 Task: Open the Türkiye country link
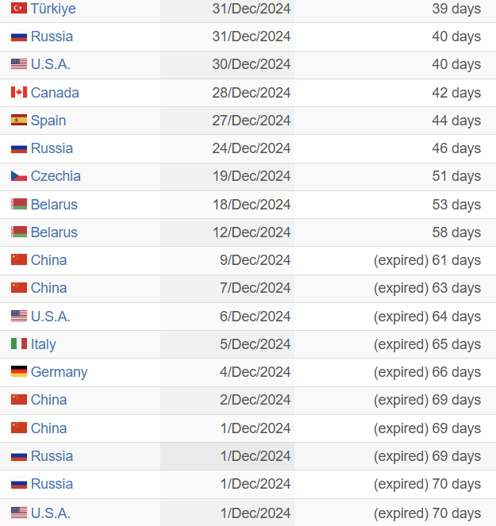53,9
